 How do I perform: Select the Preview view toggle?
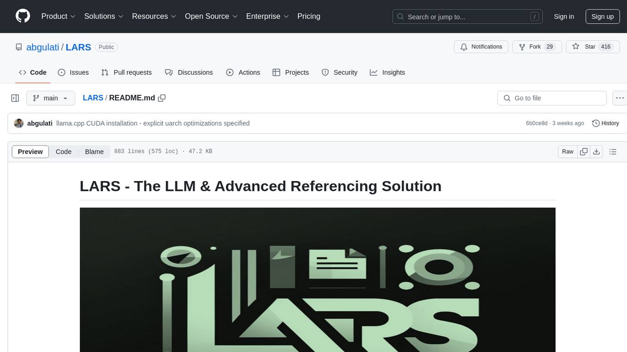tap(30, 152)
